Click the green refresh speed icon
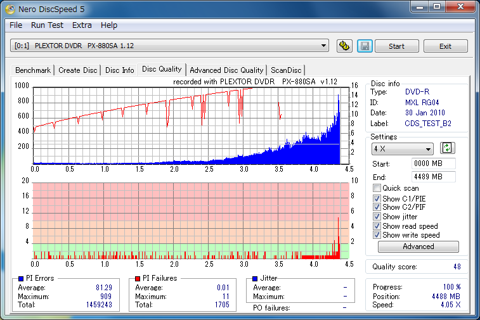Screen dimensions: 480x320 click(447, 148)
